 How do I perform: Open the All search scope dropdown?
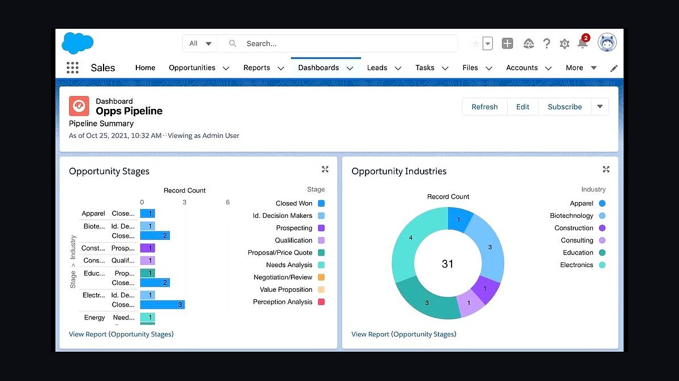[200, 43]
